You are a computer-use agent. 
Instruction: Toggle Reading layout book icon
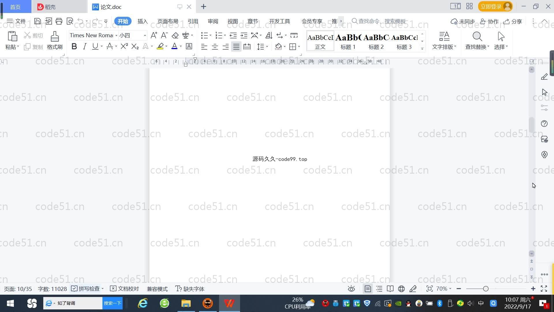click(x=390, y=289)
